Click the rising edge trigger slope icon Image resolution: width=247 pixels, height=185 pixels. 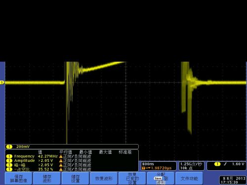(225, 164)
